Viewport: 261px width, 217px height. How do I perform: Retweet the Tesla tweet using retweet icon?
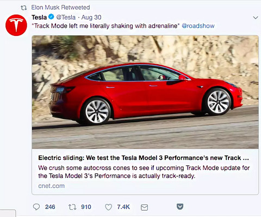[72, 207]
